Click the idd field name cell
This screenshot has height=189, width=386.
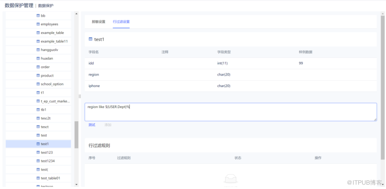click(91, 63)
